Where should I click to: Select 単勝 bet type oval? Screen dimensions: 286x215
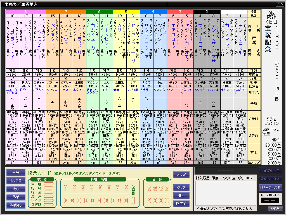click(49, 184)
